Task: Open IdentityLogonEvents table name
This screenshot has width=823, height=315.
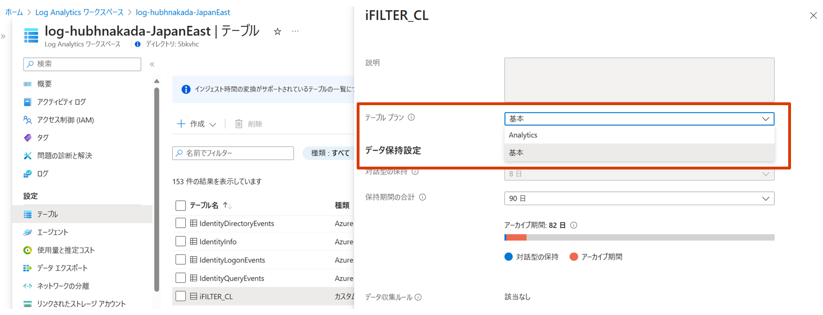Action: (232, 260)
